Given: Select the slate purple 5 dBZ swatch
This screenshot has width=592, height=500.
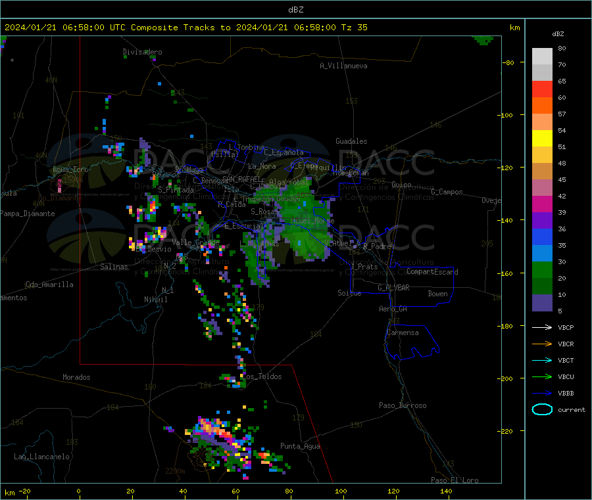Looking at the screenshot, I should 542,303.
